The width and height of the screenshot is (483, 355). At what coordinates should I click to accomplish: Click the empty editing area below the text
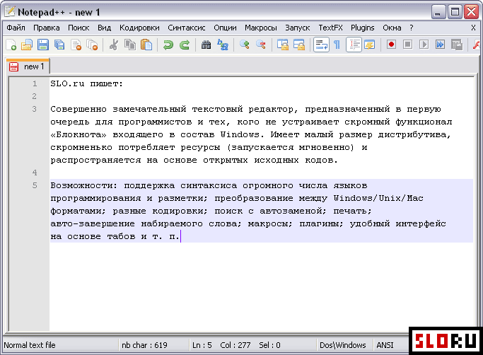(x=261, y=286)
